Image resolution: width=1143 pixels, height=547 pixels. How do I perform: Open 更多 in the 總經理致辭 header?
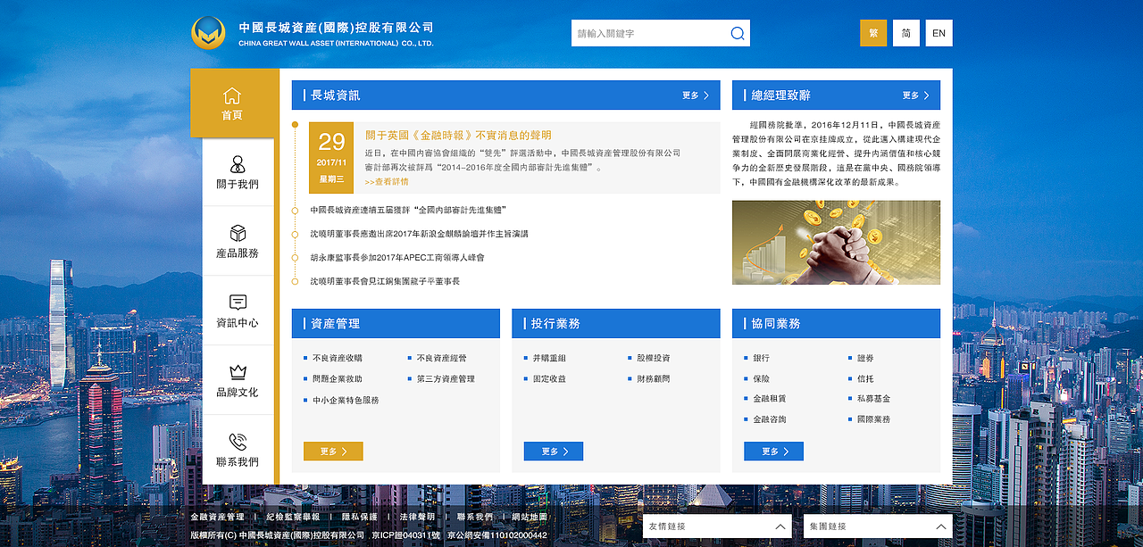pos(915,95)
